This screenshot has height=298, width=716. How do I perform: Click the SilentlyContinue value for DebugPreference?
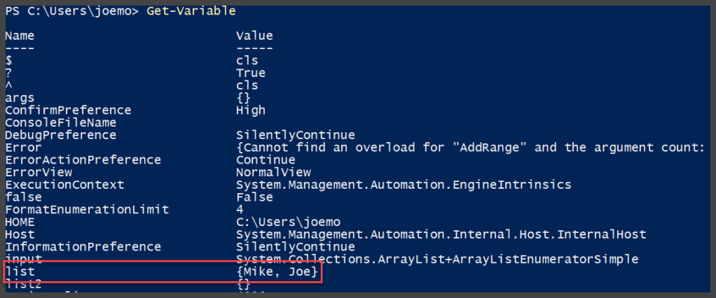coord(295,135)
